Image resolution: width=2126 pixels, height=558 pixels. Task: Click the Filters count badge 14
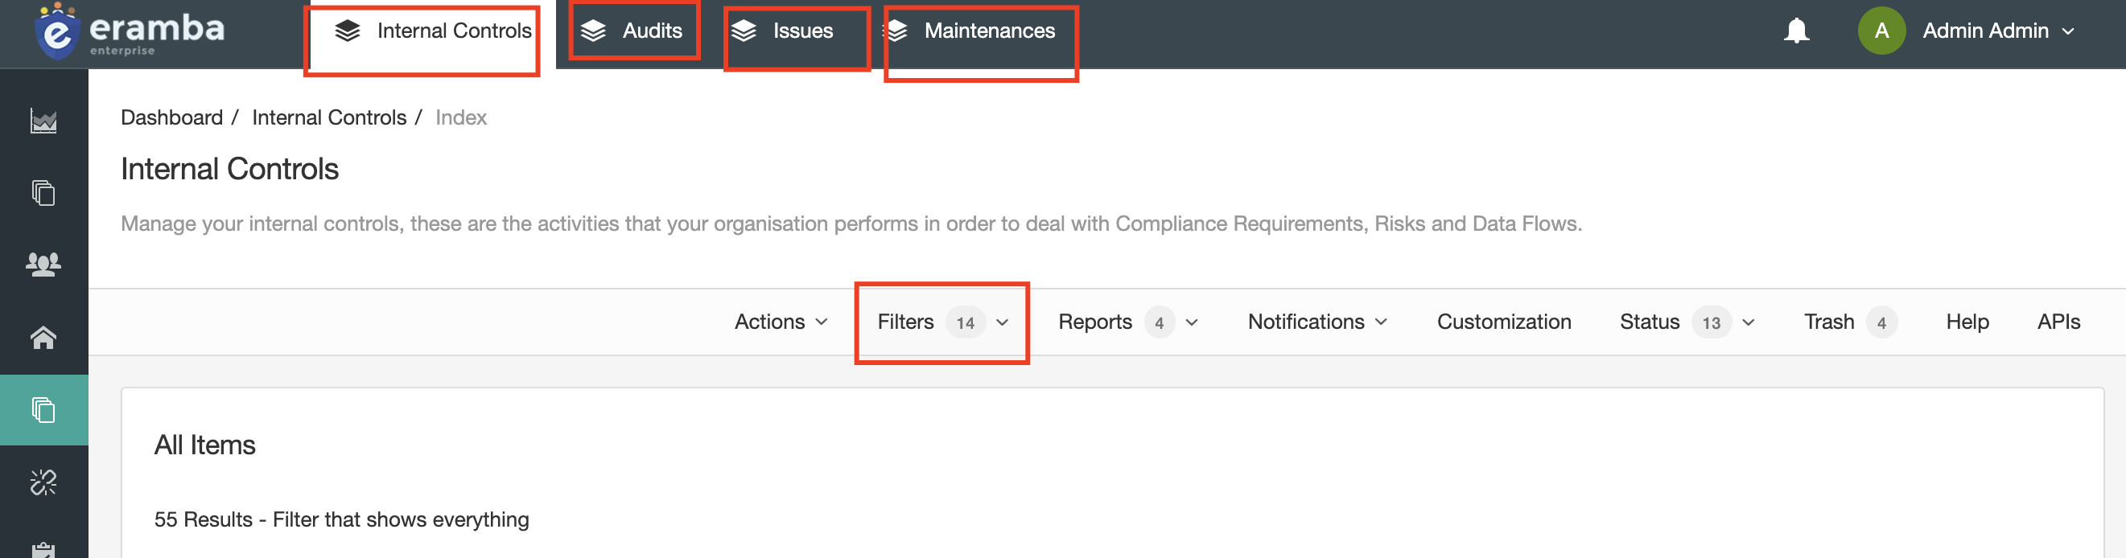[965, 322]
